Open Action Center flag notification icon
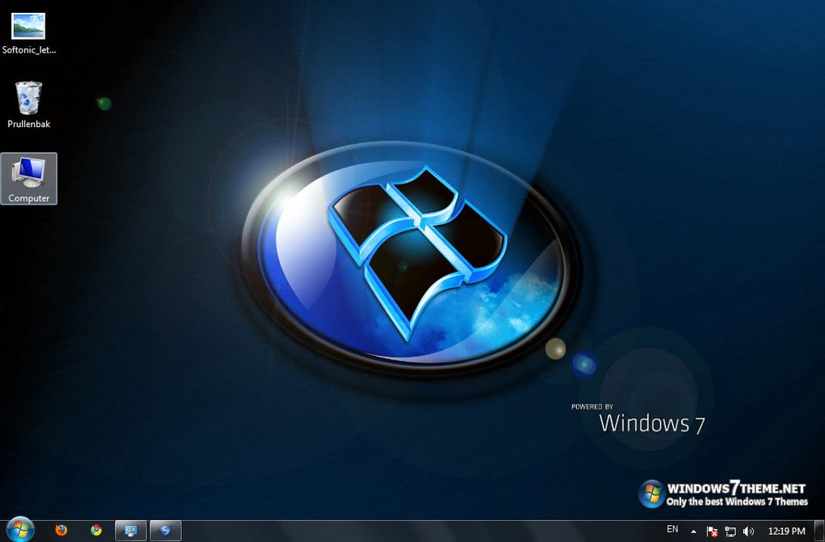The width and height of the screenshot is (825, 542). pos(712,531)
